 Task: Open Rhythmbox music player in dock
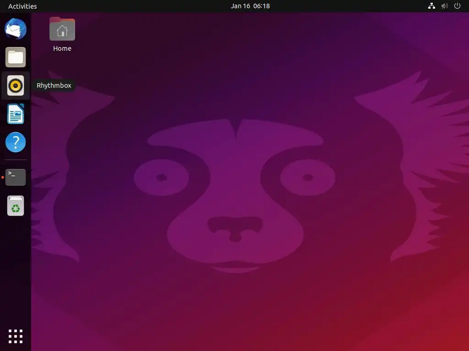point(16,85)
